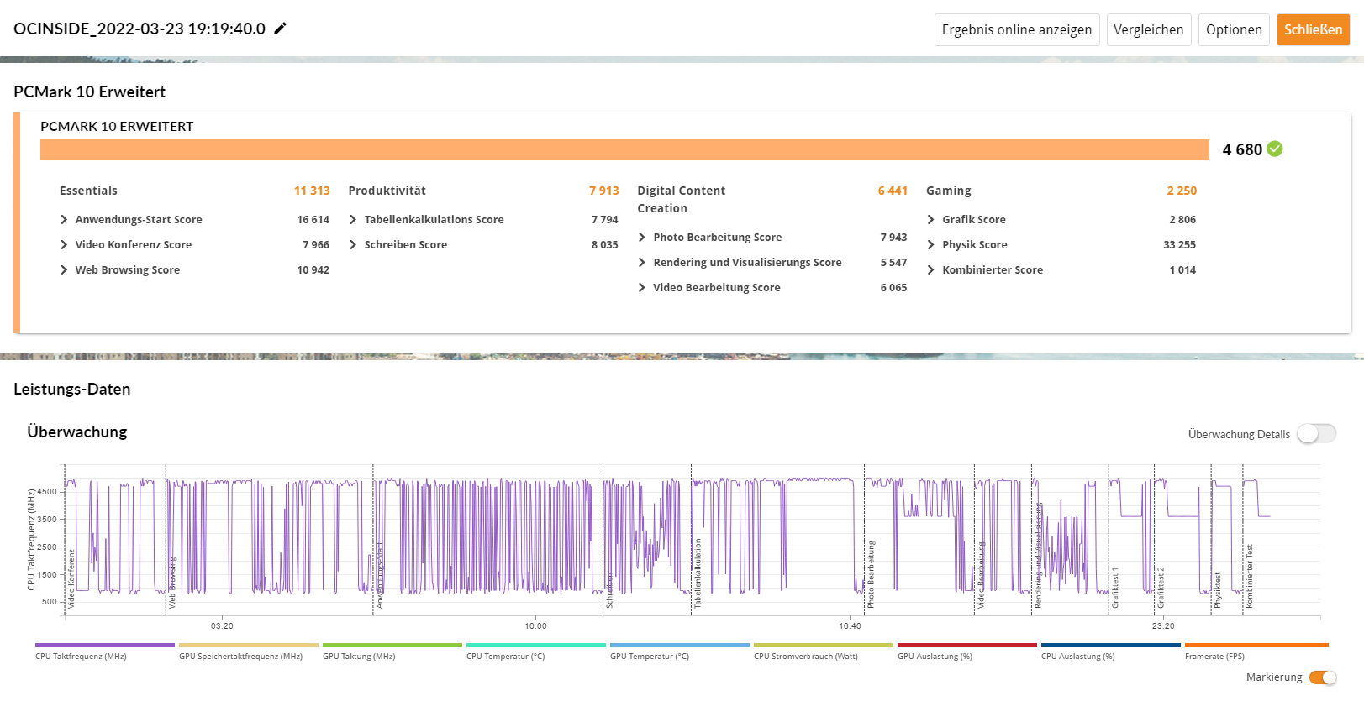1364x701 pixels.
Task: Click the Photo Bearbeitung chart marker
Action: tap(872, 574)
